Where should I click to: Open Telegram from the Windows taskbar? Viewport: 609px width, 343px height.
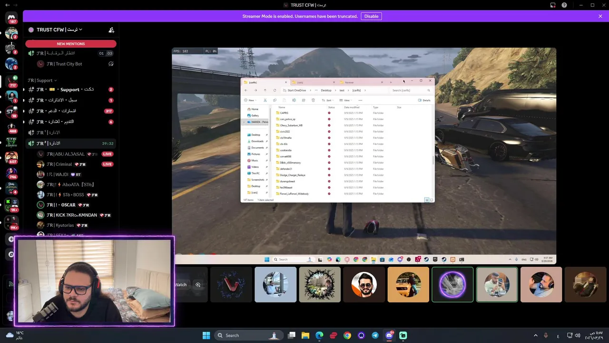[x=375, y=335]
